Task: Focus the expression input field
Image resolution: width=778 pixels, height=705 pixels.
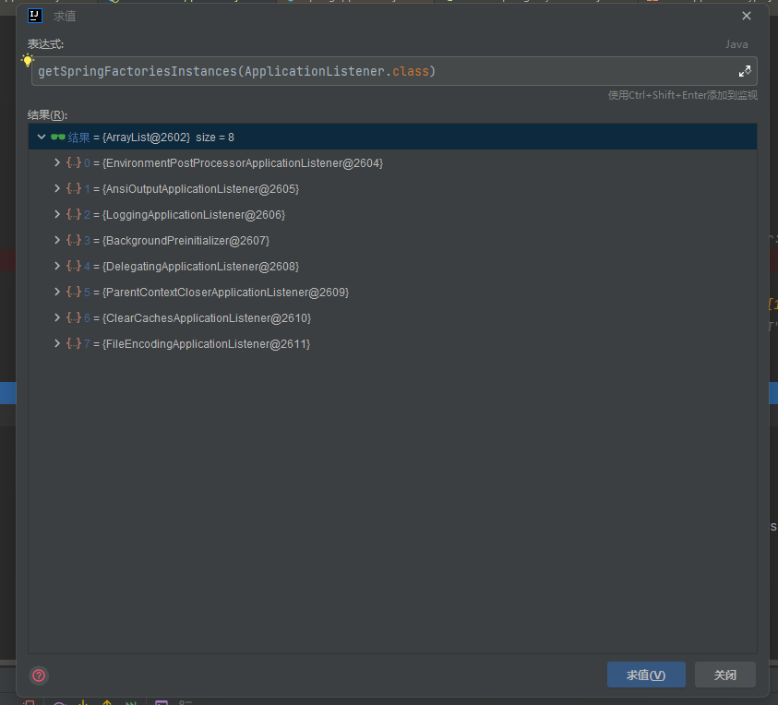Action: coord(394,71)
